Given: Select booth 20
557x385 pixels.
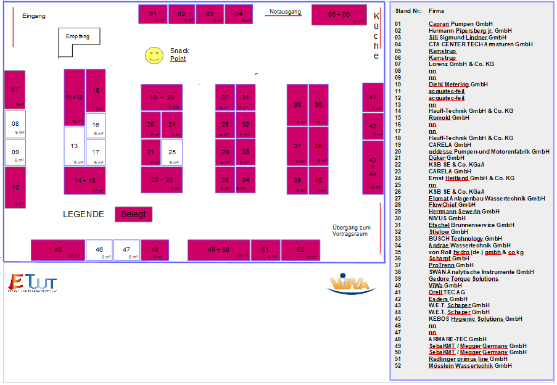Looking at the screenshot, I should pyautogui.click(x=151, y=125).
